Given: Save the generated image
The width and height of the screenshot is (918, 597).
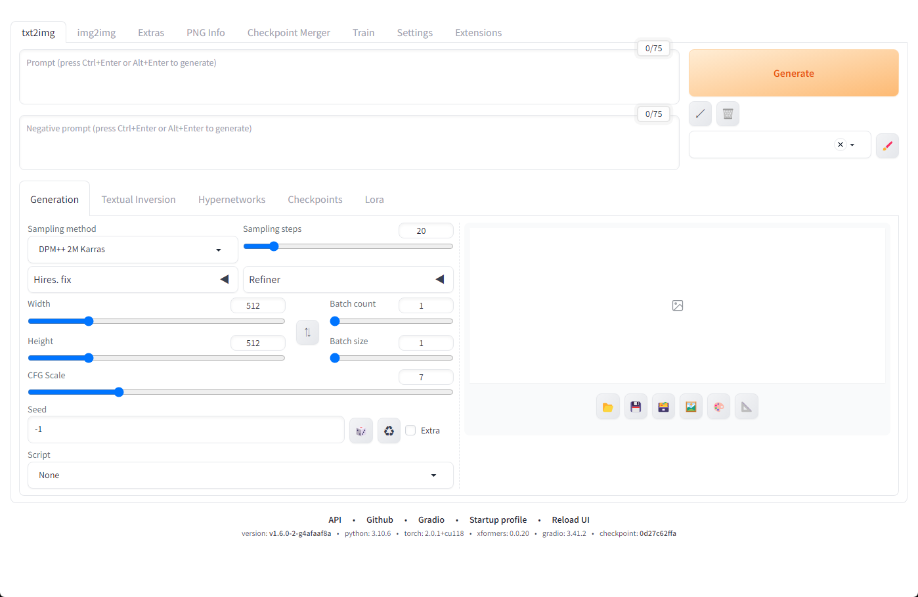Looking at the screenshot, I should click(x=635, y=406).
